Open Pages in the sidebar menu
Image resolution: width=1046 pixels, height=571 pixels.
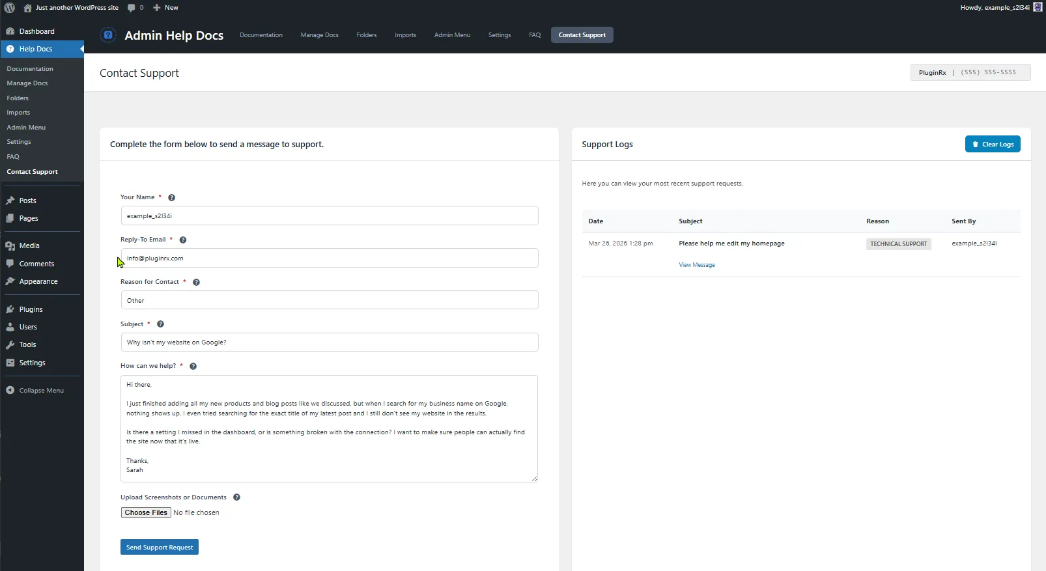coord(29,218)
